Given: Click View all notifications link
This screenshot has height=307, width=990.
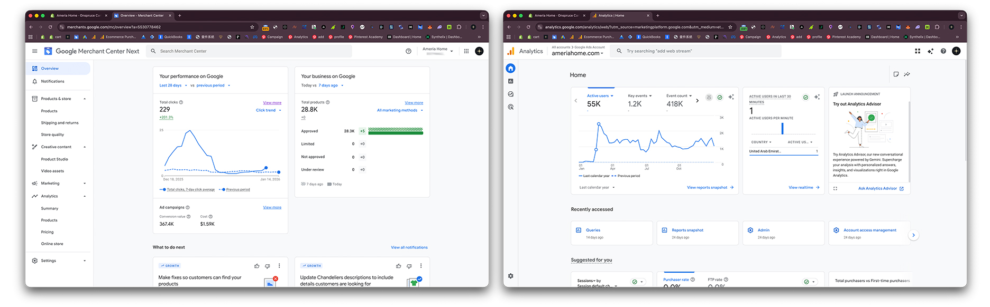Looking at the screenshot, I should pyautogui.click(x=409, y=247).
